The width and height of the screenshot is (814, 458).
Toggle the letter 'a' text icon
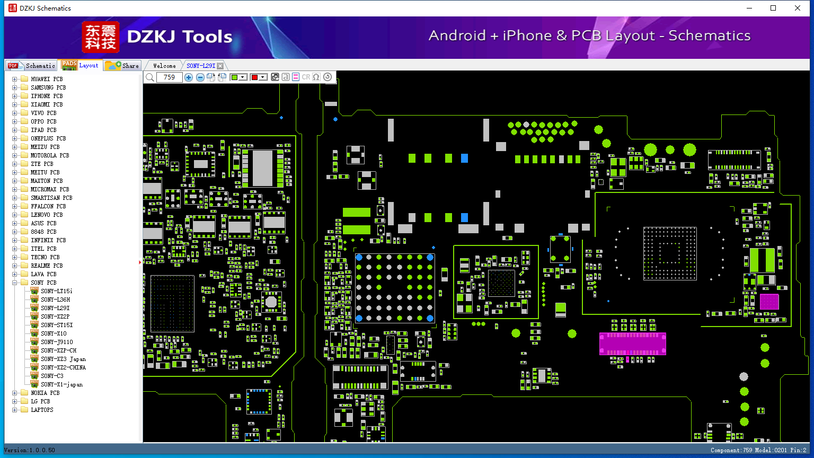[x=286, y=77]
